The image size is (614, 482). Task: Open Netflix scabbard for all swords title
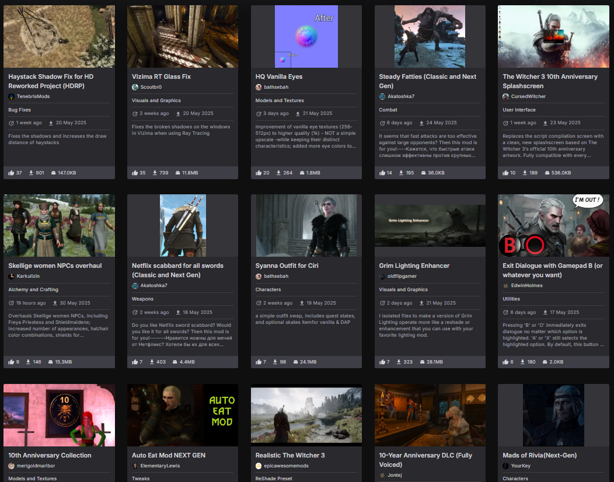(178, 270)
